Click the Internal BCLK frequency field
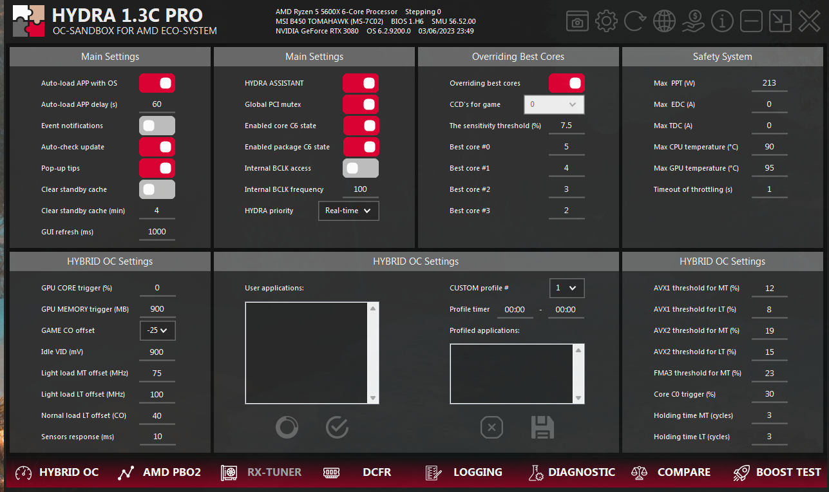Screen dimensions: 829x492 pos(361,189)
